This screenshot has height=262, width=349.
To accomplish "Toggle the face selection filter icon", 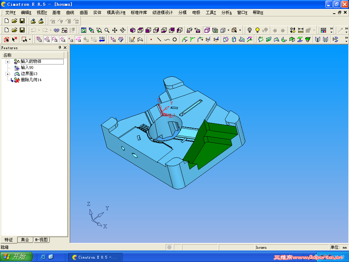I will click(x=47, y=40).
